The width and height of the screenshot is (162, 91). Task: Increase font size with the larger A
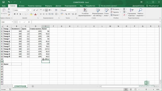(34, 10)
